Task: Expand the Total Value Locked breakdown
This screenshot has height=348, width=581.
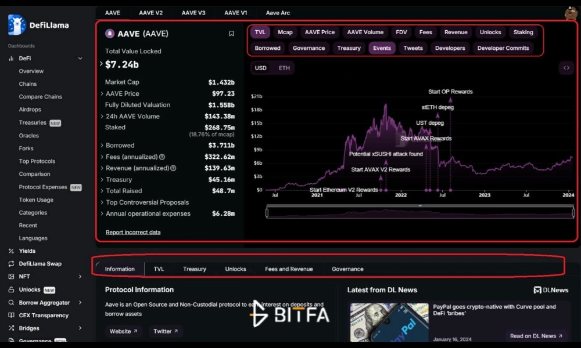Action: (x=101, y=64)
